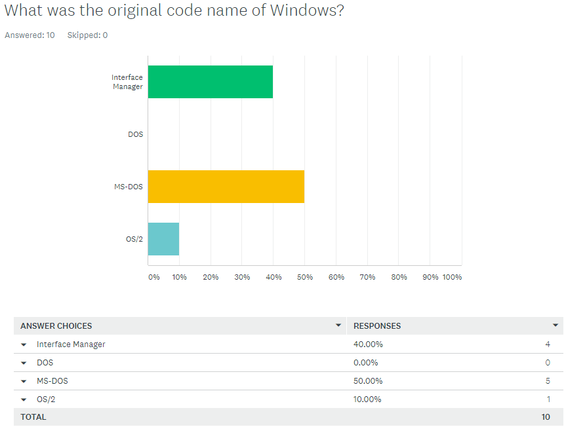Click the TOTAL row label
566x427 pixels.
point(33,417)
